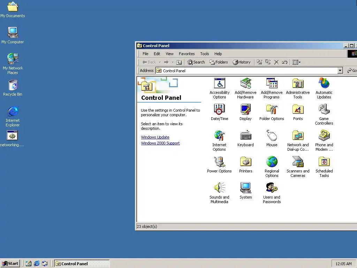
Task: Open Display properties icon
Action: pos(245,112)
